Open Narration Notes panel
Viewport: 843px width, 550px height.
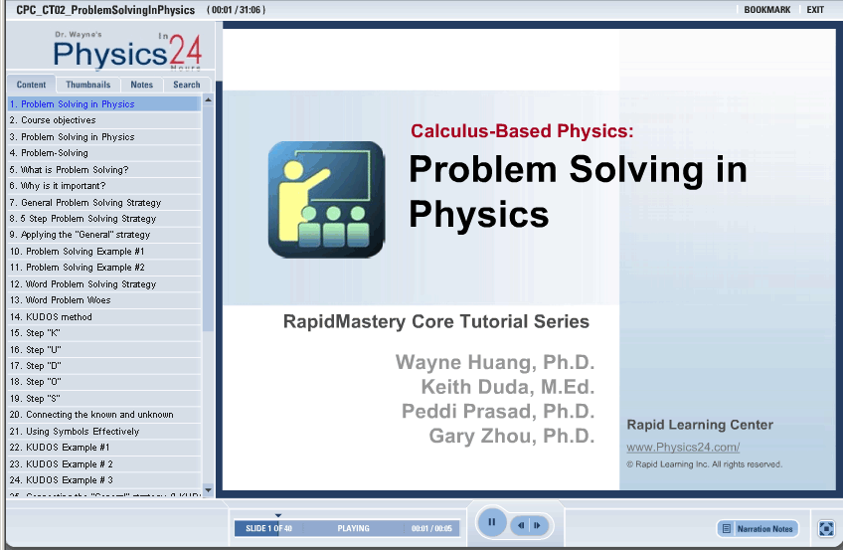tap(758, 529)
